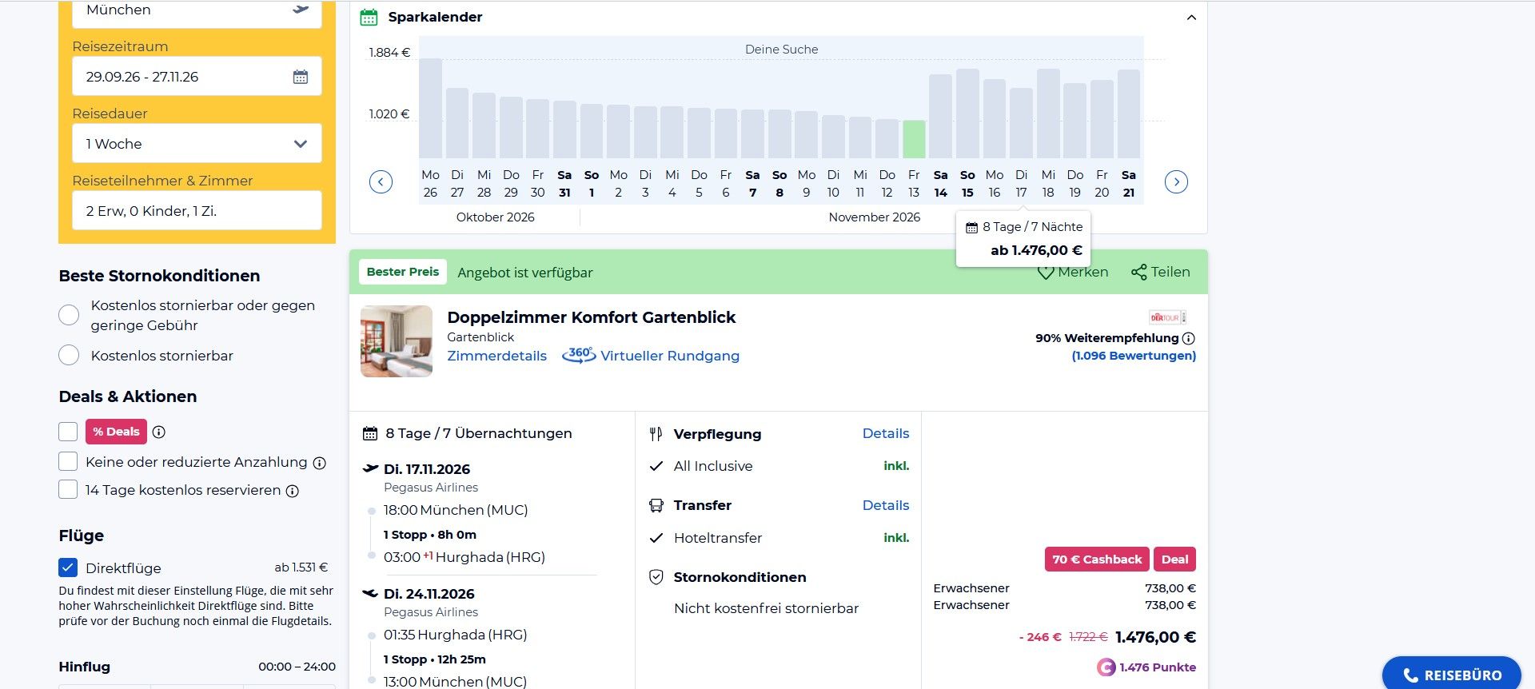Click the heart icon to save offer
1535x689 pixels.
(x=1045, y=273)
